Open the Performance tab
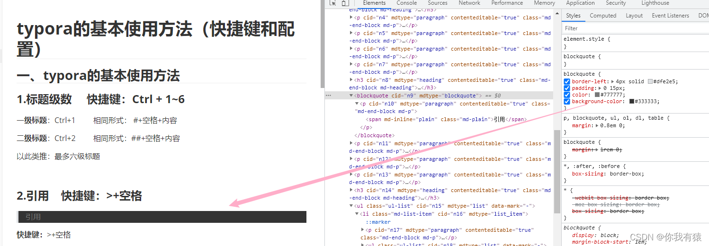709x246 pixels. 507,3
